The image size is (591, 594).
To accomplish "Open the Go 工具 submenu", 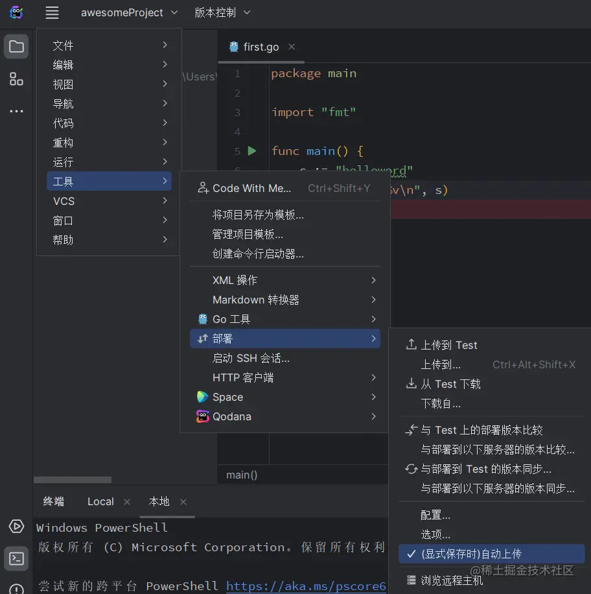I will (285, 319).
